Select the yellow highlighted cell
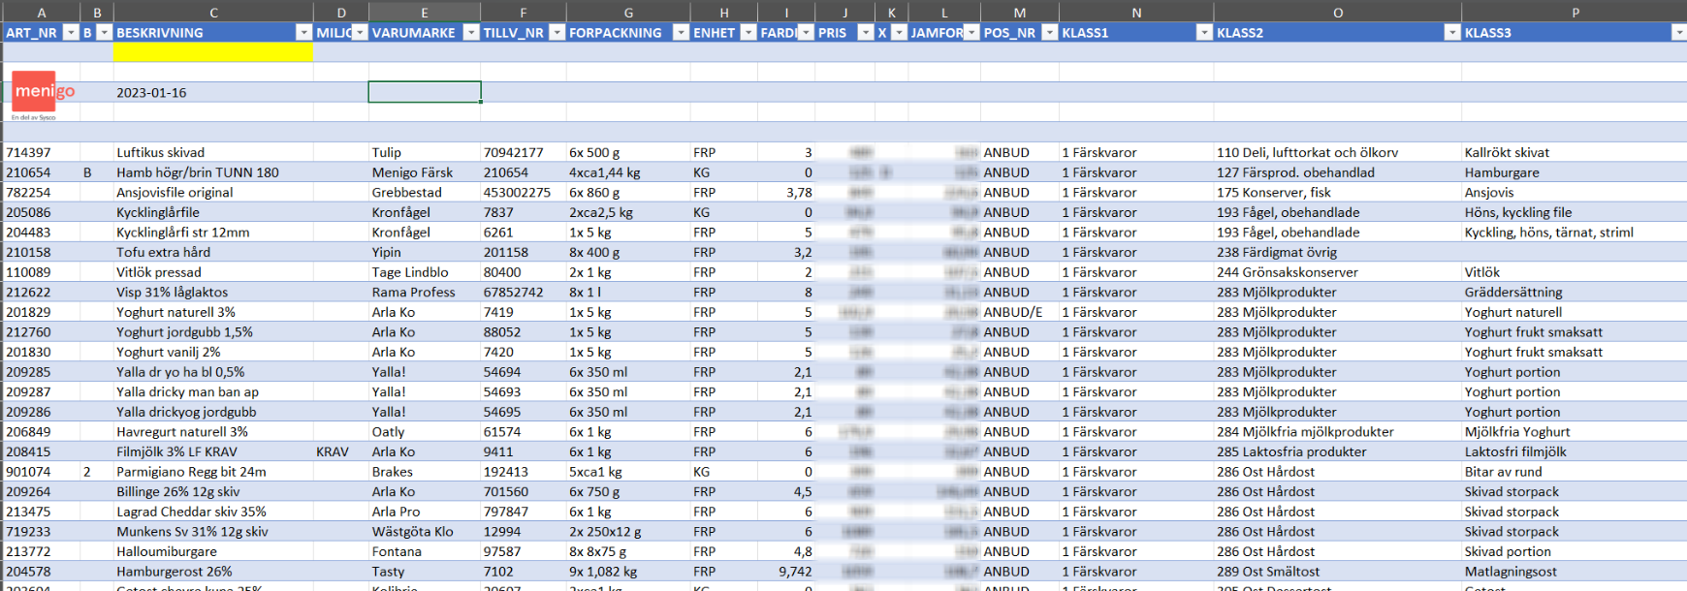The image size is (1687, 591). (x=213, y=52)
